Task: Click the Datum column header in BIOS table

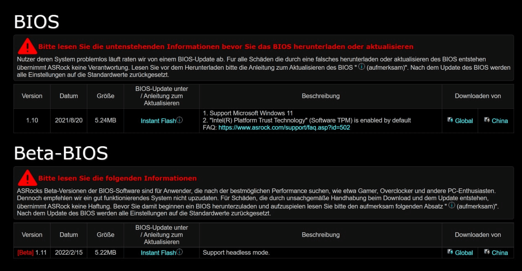Action: pyautogui.click(x=69, y=96)
